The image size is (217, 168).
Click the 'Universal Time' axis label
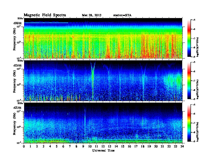[103, 150]
